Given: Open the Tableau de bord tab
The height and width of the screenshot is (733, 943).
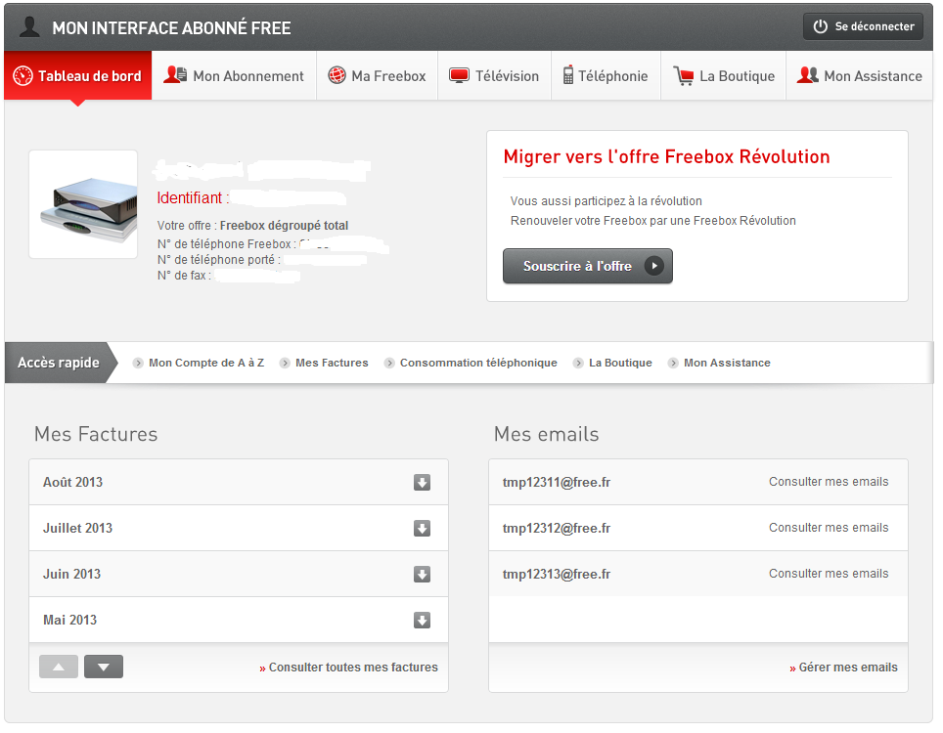Looking at the screenshot, I should pyautogui.click(x=78, y=76).
